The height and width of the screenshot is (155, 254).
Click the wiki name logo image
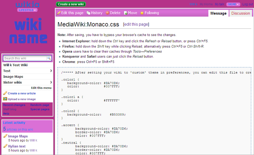[x=28, y=31]
